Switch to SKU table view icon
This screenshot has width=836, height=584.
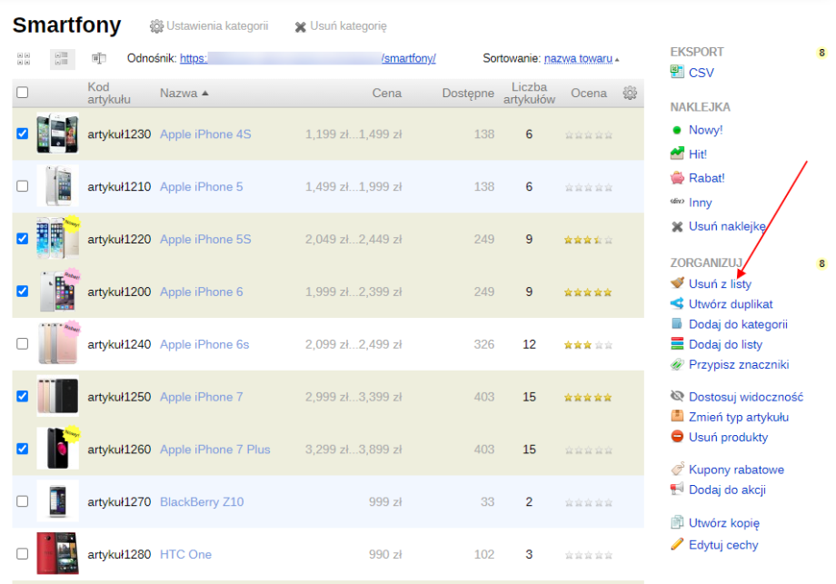coord(99,59)
